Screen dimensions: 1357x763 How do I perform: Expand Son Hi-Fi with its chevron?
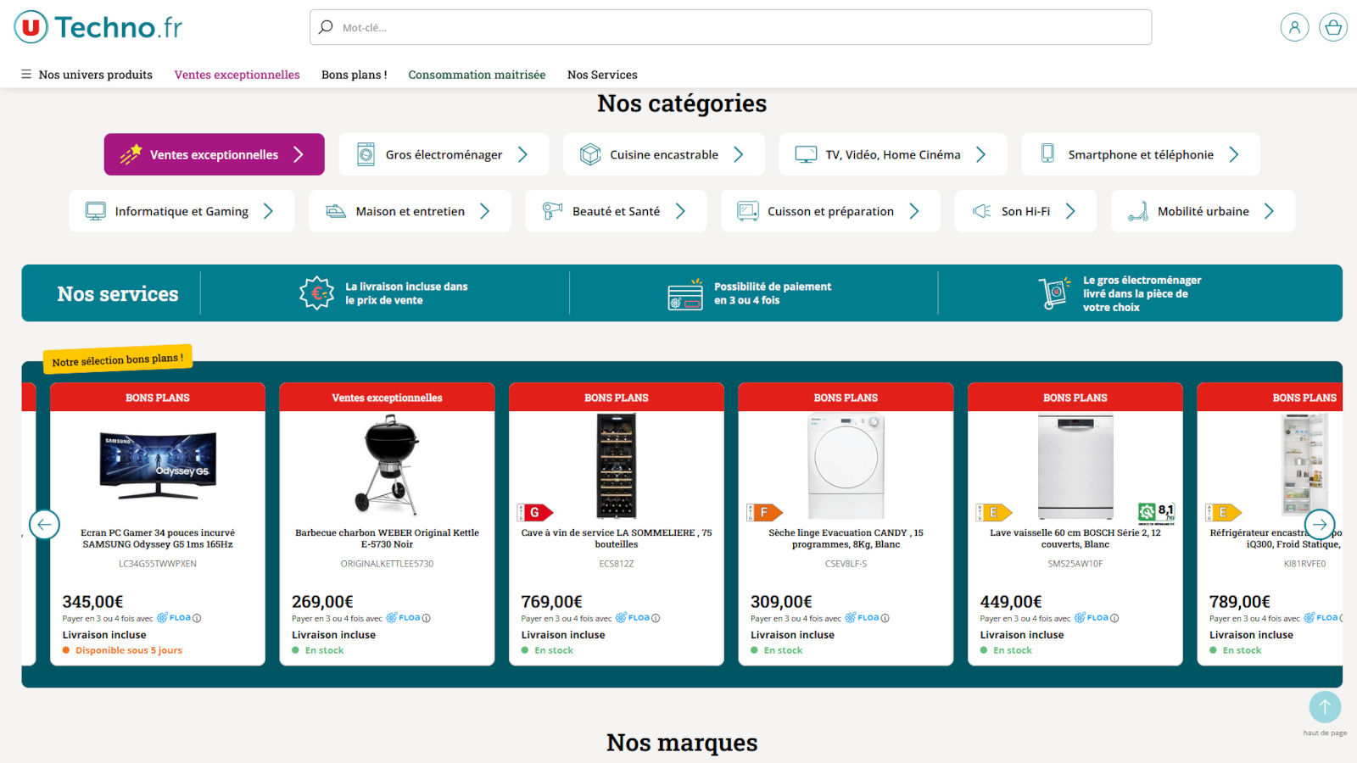click(x=1070, y=211)
